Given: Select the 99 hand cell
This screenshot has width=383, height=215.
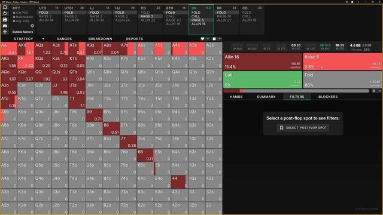Looking at the screenshot, I should [x=95, y=115].
